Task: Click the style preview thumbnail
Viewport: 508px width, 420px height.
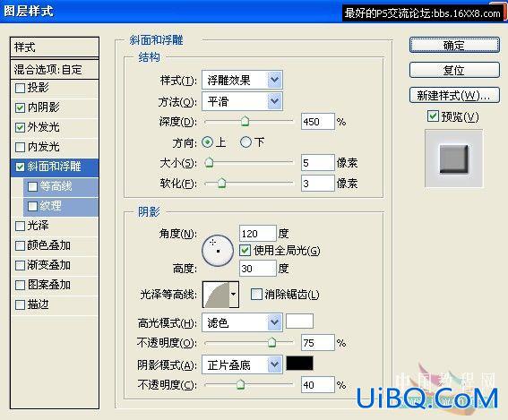Action: (453, 159)
